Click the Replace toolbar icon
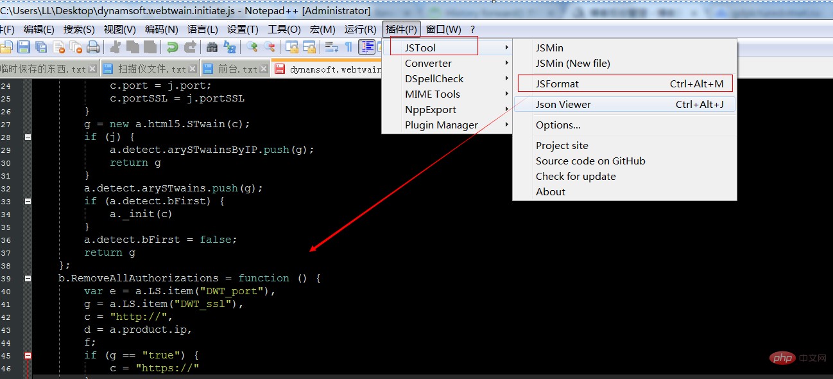 (x=229, y=47)
